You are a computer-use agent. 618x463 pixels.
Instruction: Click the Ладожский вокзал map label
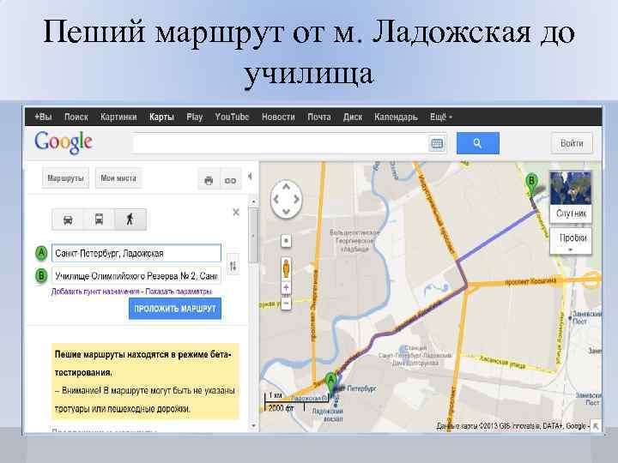point(328,415)
